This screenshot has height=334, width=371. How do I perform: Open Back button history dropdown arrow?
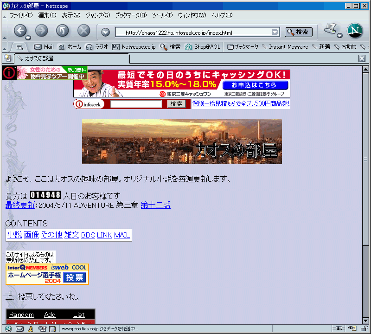tap(28, 38)
